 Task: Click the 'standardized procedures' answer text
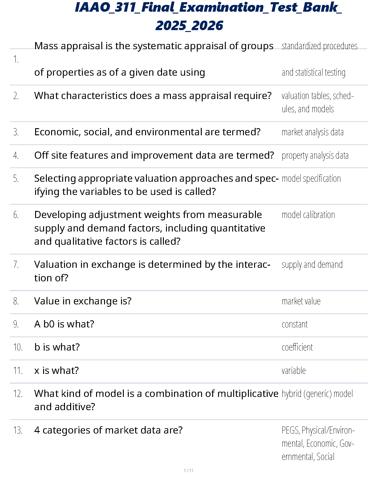click(x=319, y=46)
